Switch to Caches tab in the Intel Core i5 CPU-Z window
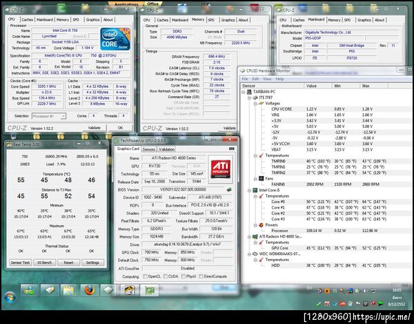 pyautogui.click(x=27, y=20)
